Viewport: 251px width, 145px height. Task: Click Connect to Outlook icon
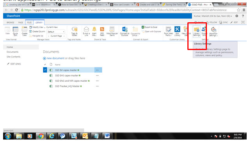125,31
